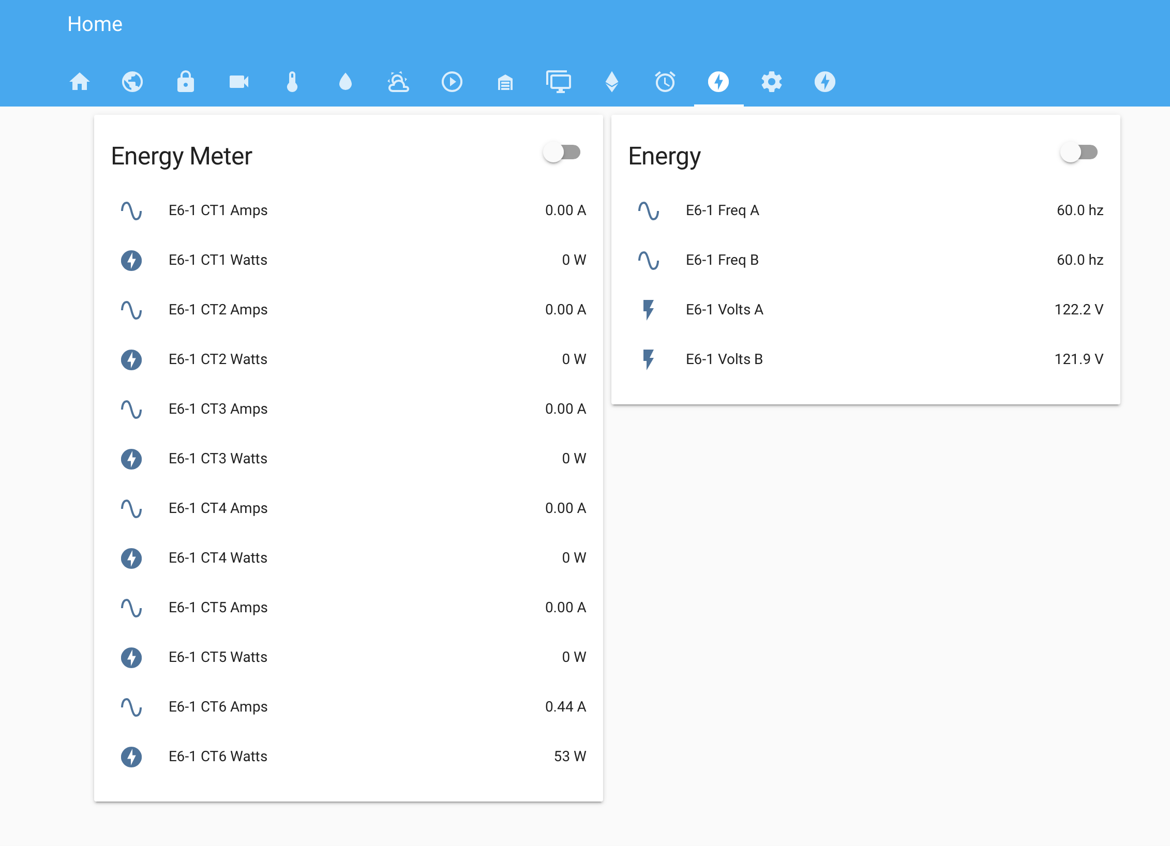Open the alarm clock tab
Image resolution: width=1170 pixels, height=846 pixels.
click(665, 82)
